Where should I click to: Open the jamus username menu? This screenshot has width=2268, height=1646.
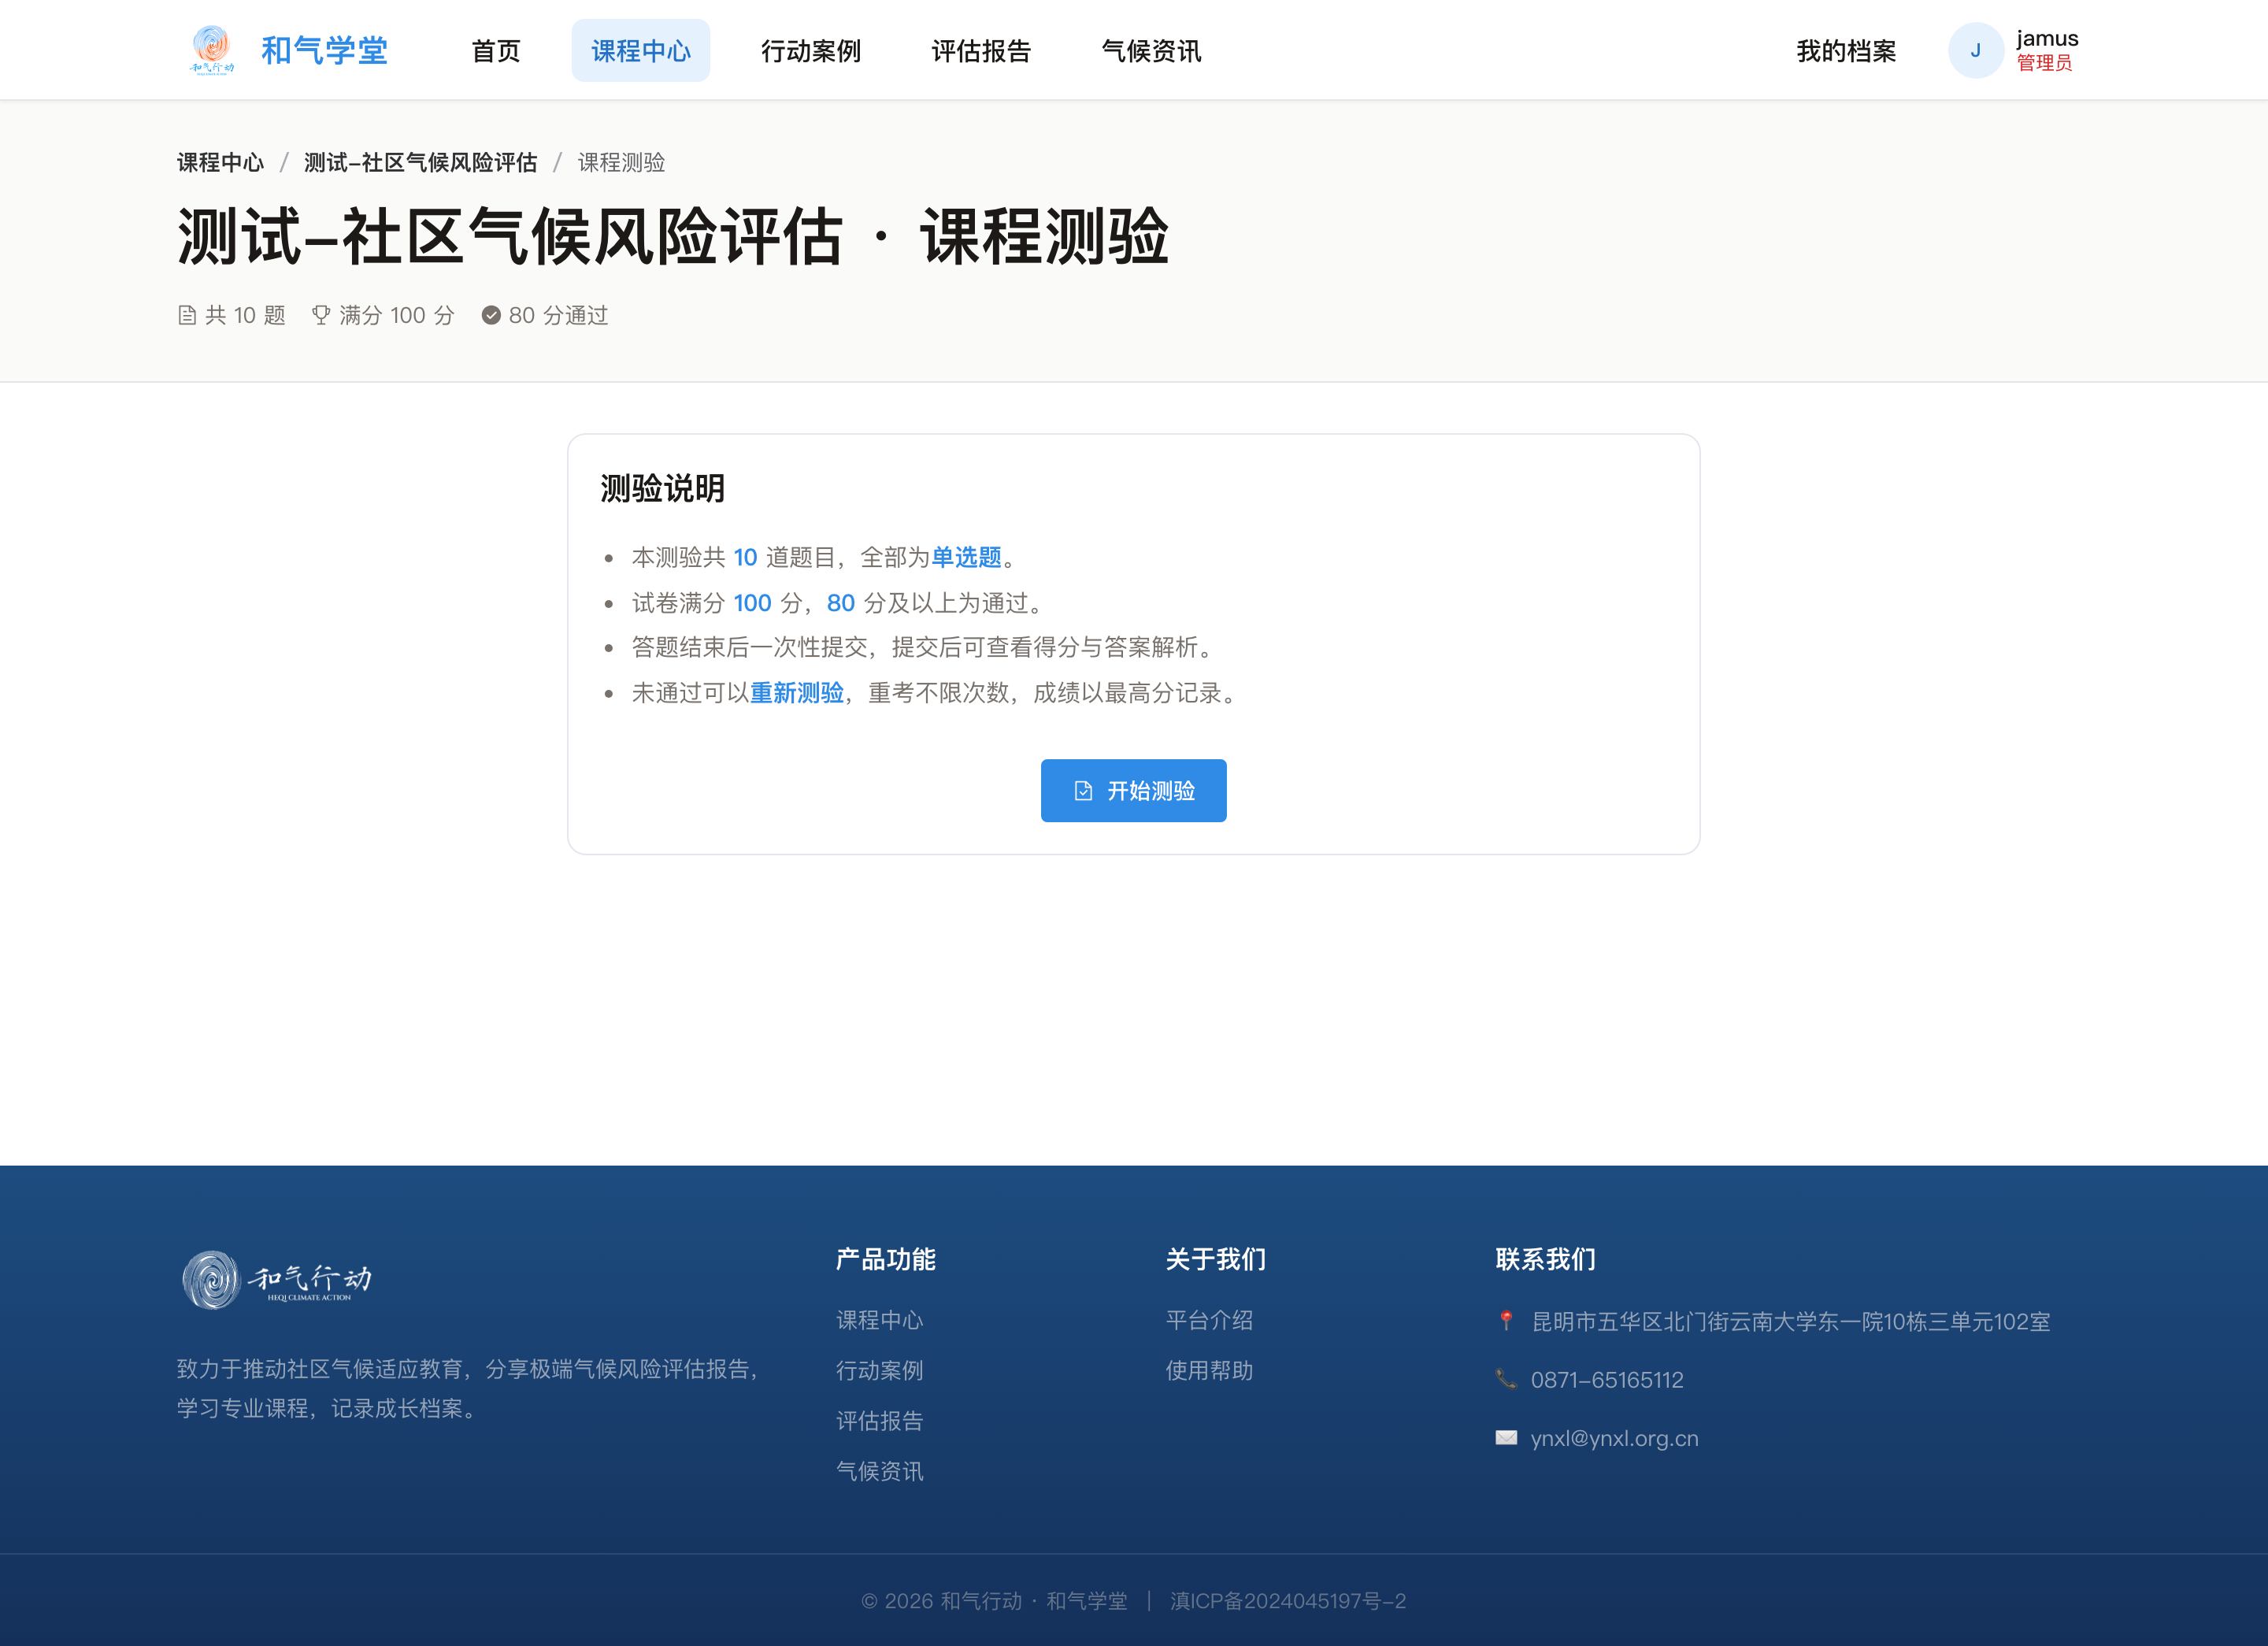click(2047, 39)
